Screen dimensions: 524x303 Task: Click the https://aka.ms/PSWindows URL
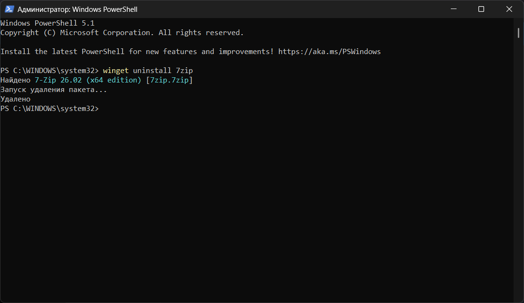pyautogui.click(x=329, y=52)
